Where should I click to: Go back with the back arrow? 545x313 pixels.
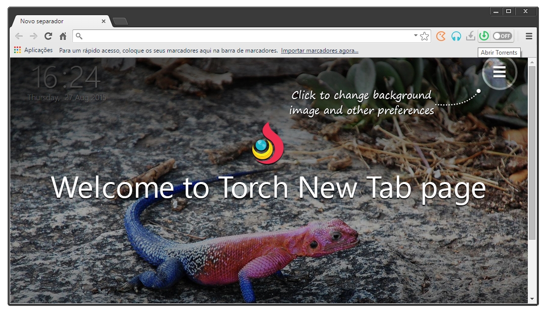(19, 36)
